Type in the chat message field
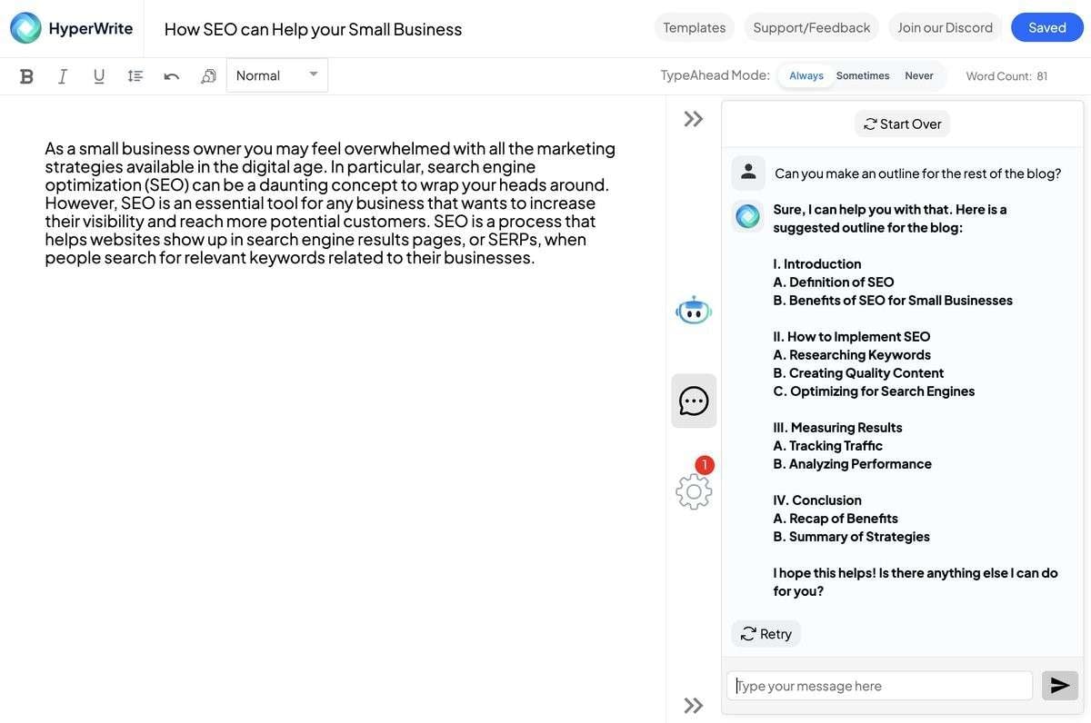This screenshot has width=1091, height=723. (879, 686)
